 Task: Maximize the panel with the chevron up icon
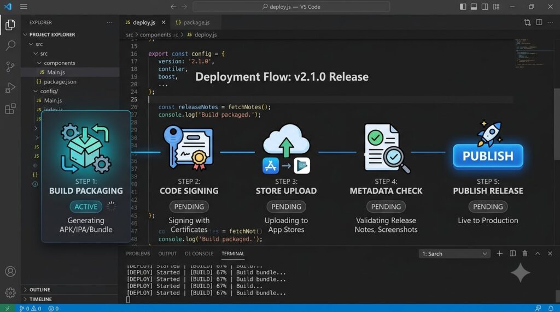[x=538, y=253]
